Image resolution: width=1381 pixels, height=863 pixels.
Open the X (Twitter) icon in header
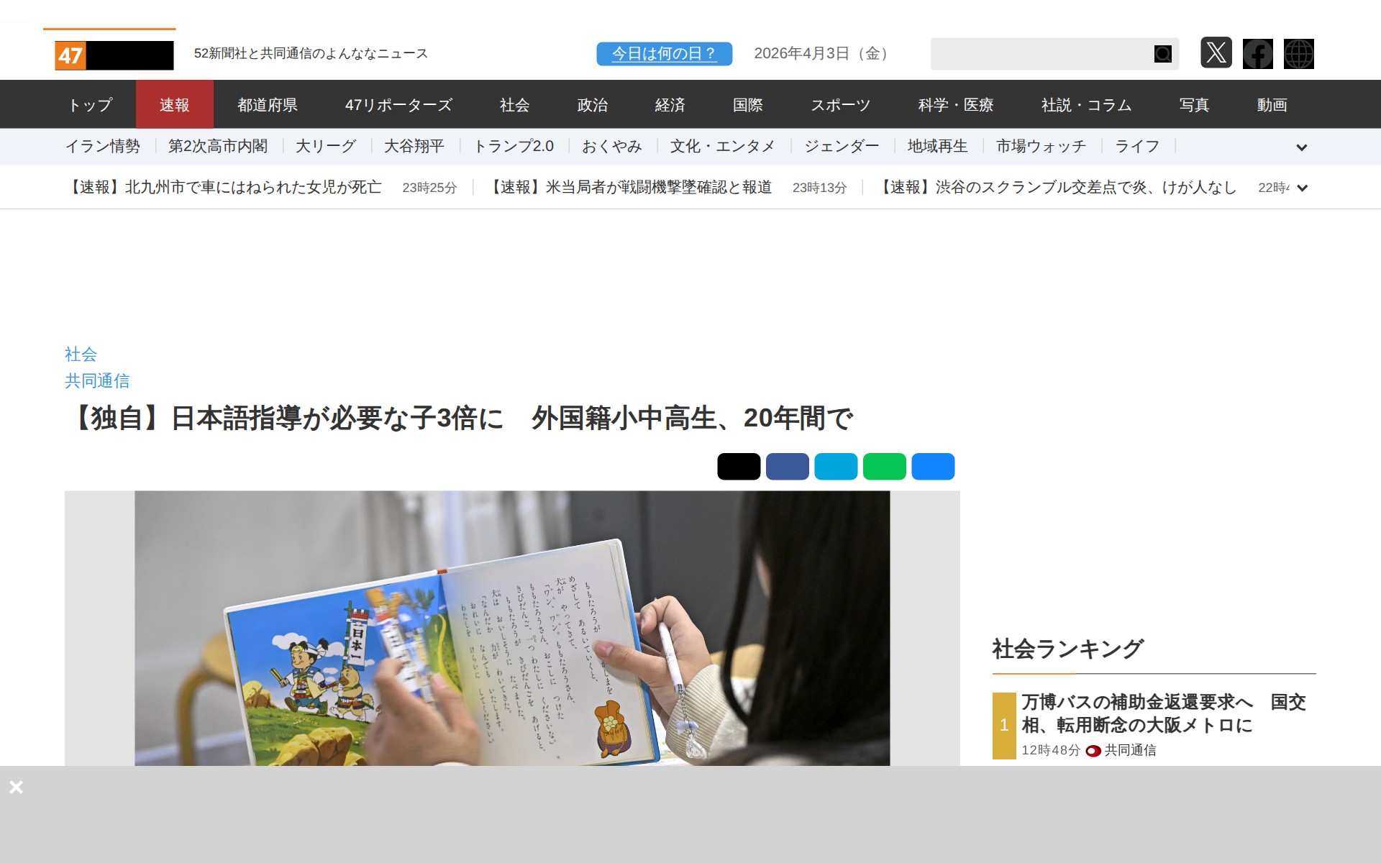coord(1216,53)
